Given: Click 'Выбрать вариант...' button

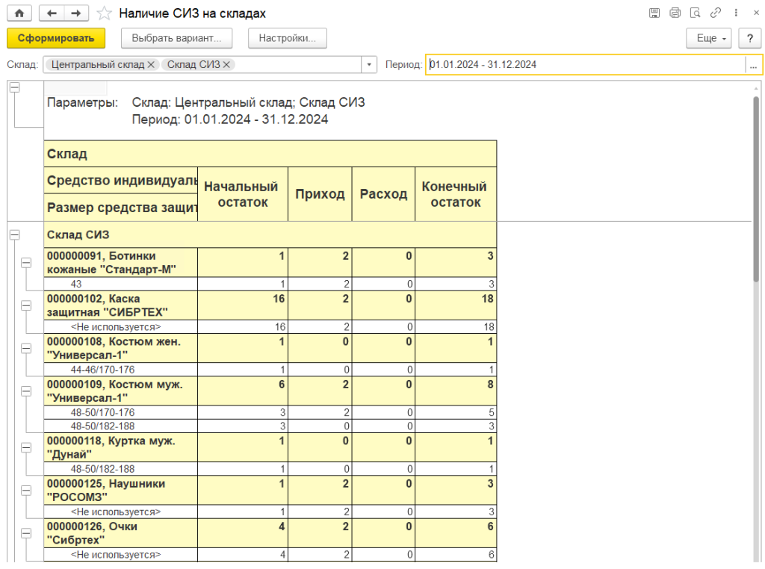Looking at the screenshot, I should click(176, 38).
